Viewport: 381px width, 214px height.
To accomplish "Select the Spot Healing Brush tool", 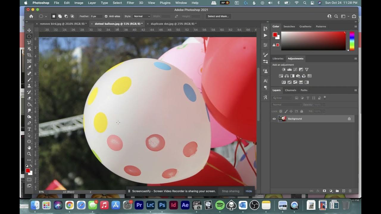I will (29, 73).
